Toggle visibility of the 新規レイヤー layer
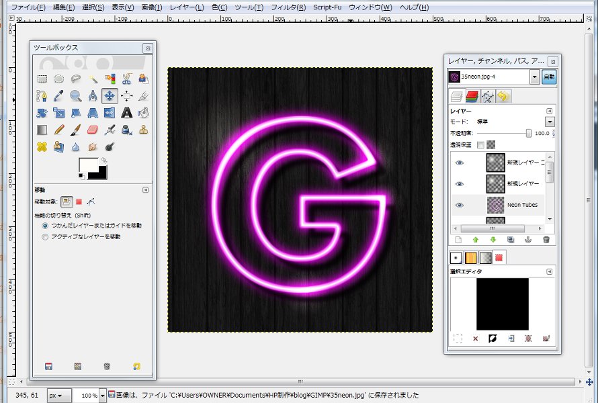The height and width of the screenshot is (403, 598). pyautogui.click(x=460, y=184)
